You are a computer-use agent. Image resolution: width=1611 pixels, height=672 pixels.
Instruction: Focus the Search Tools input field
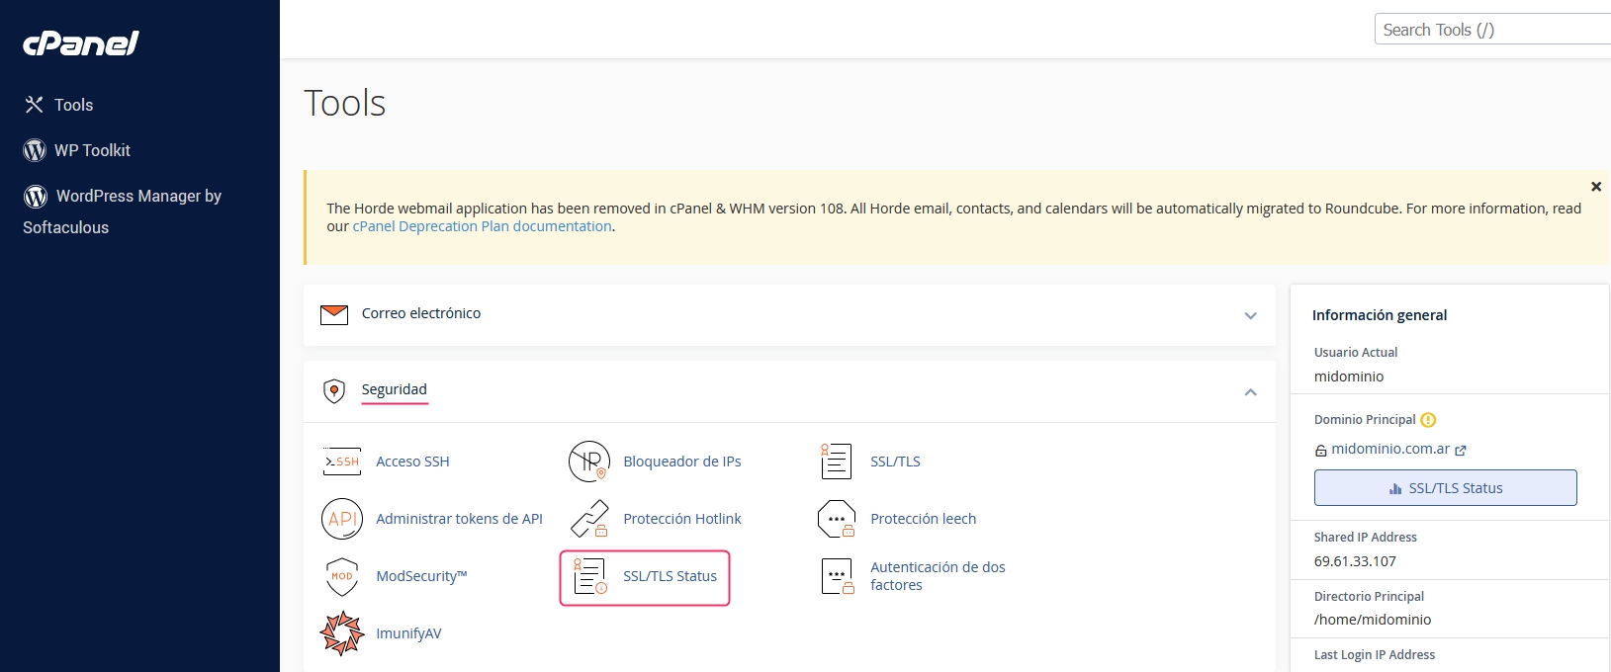[1491, 30]
